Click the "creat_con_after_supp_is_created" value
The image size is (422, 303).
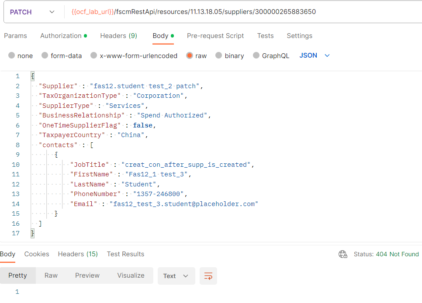click(186, 165)
